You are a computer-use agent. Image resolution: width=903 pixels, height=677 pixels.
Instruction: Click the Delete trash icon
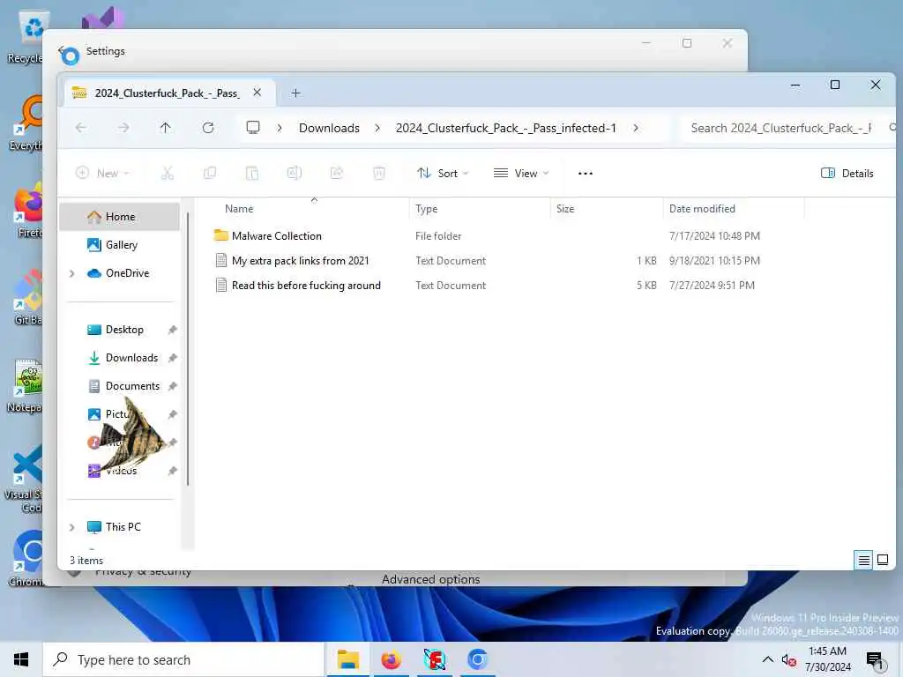tap(379, 174)
